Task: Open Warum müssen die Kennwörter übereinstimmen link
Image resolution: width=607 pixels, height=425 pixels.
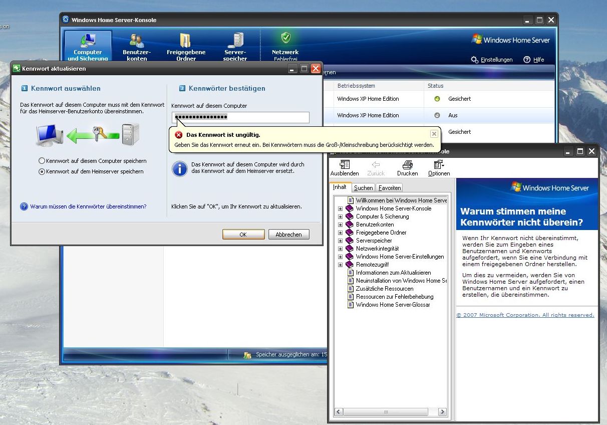Action: 88,206
